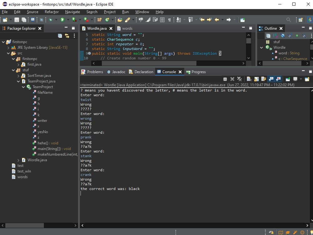Run the program with the green Run button
Image resolution: width=313 pixels, height=235 pixels.
62,20
